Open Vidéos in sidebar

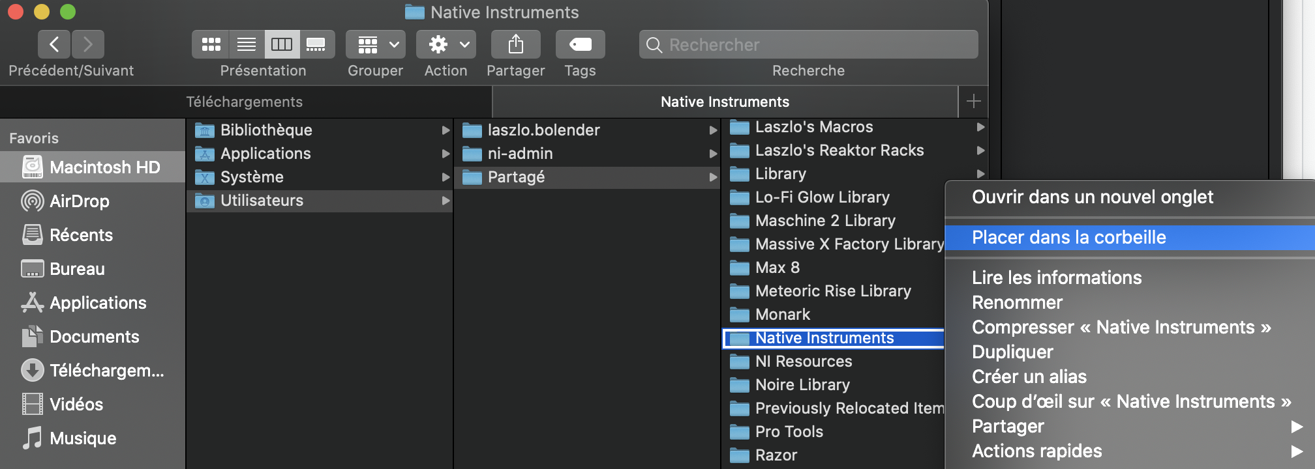coord(93,405)
